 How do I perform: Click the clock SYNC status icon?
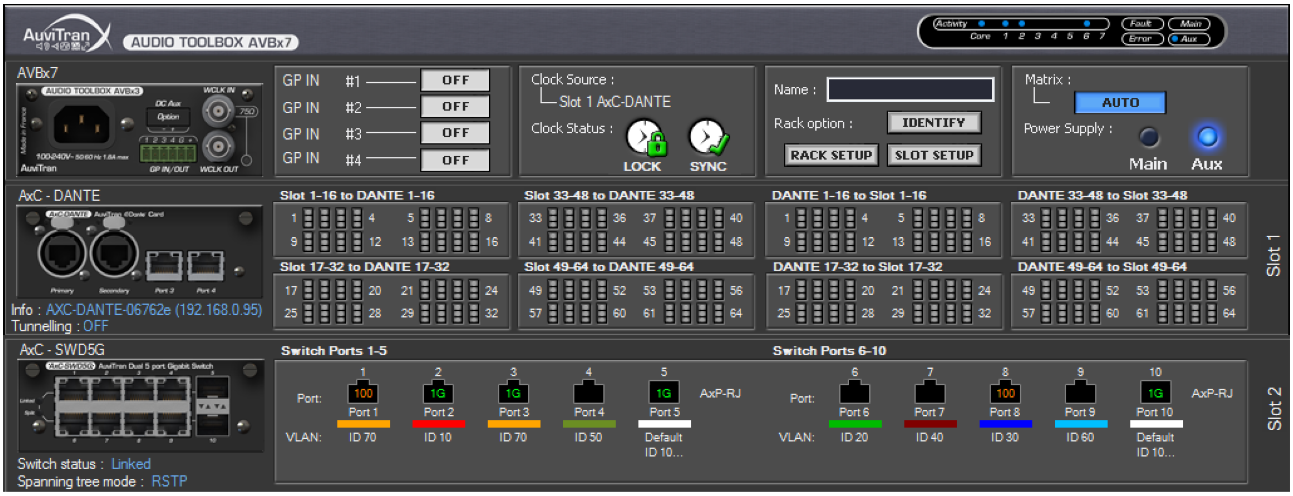point(708,137)
